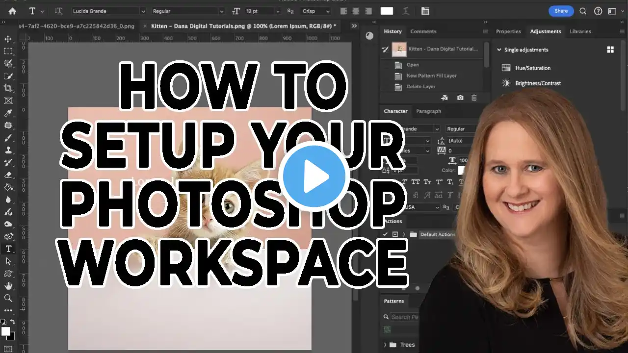Toggle the Default Actions set checkmark
This screenshot has width=628, height=353.
386,234
